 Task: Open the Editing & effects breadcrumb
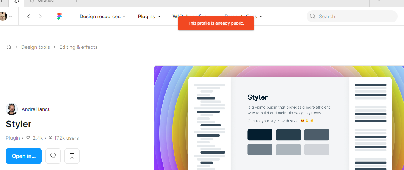tap(78, 47)
